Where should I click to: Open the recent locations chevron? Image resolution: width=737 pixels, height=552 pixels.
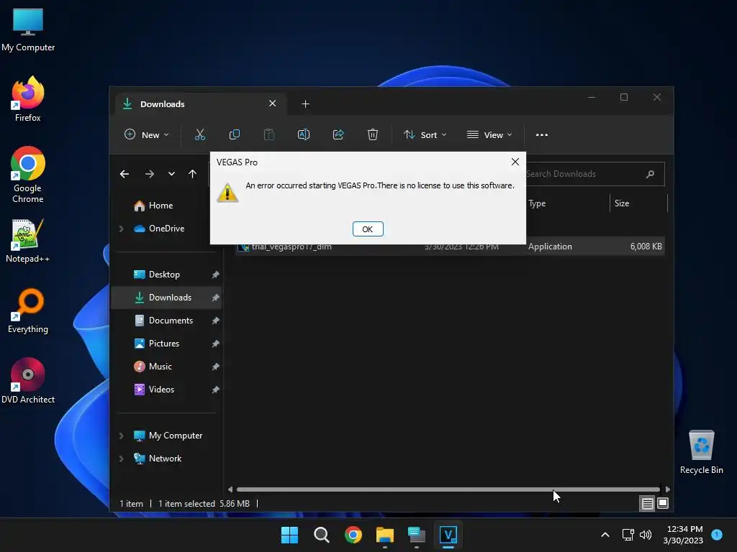(171, 174)
